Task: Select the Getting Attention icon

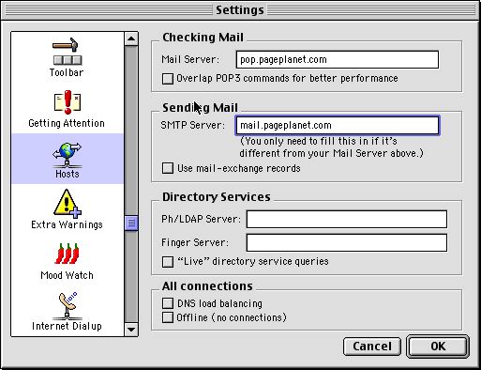Action: pyautogui.click(x=67, y=102)
